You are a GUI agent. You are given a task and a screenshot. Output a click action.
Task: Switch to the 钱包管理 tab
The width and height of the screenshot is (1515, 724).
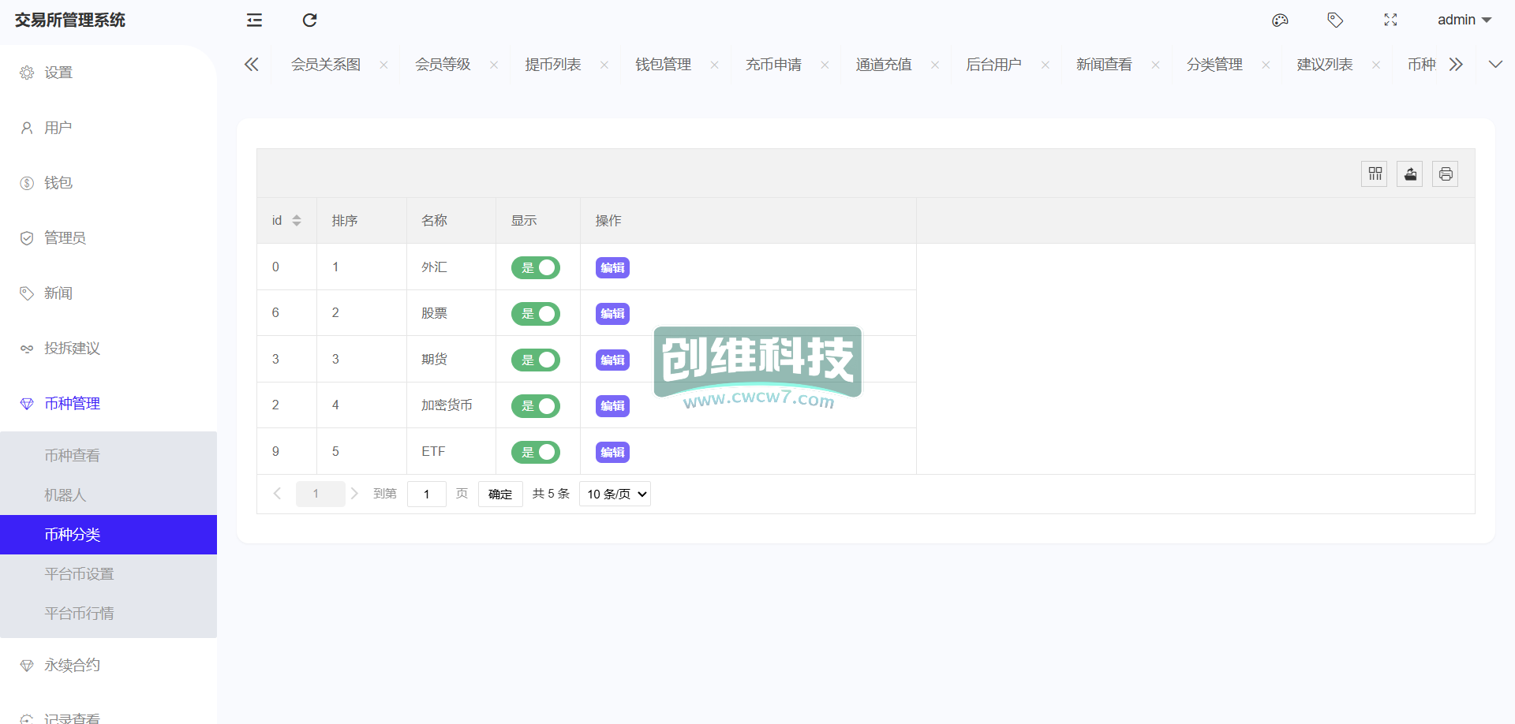coord(663,65)
